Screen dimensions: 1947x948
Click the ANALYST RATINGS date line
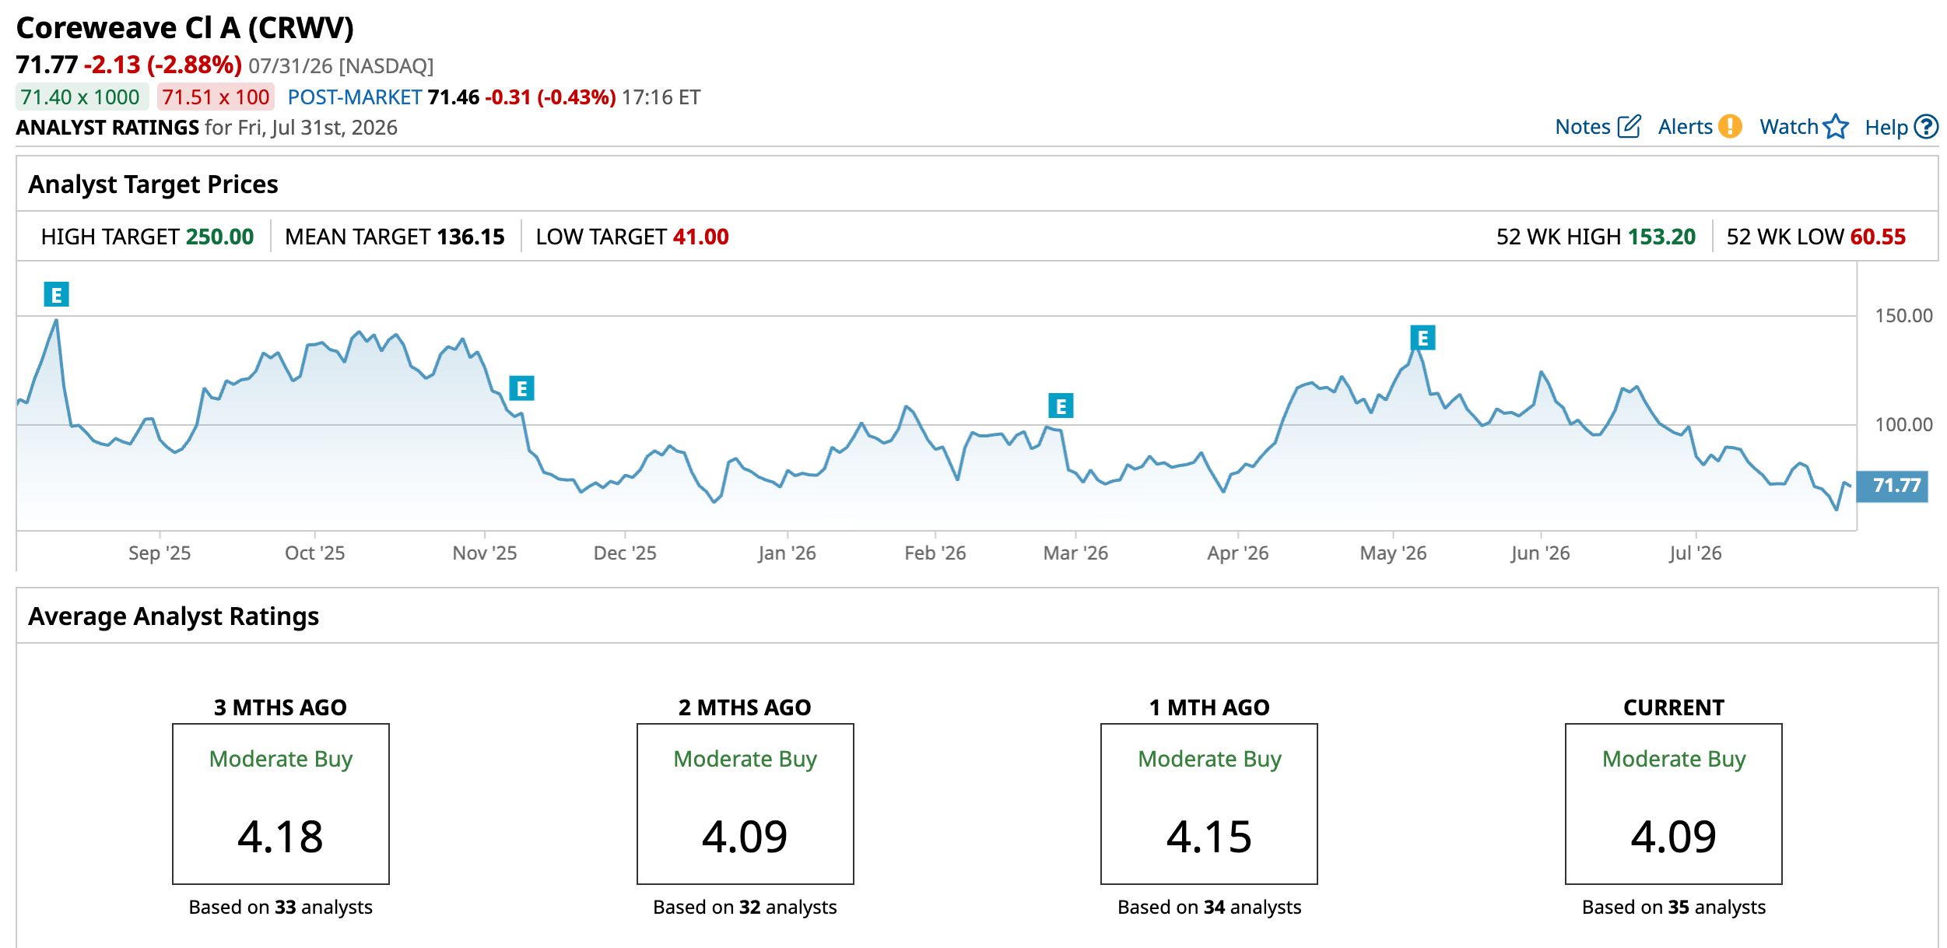tap(206, 128)
